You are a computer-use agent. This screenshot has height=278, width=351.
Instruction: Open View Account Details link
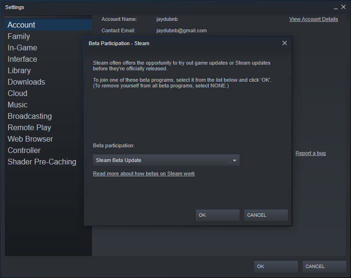(314, 19)
